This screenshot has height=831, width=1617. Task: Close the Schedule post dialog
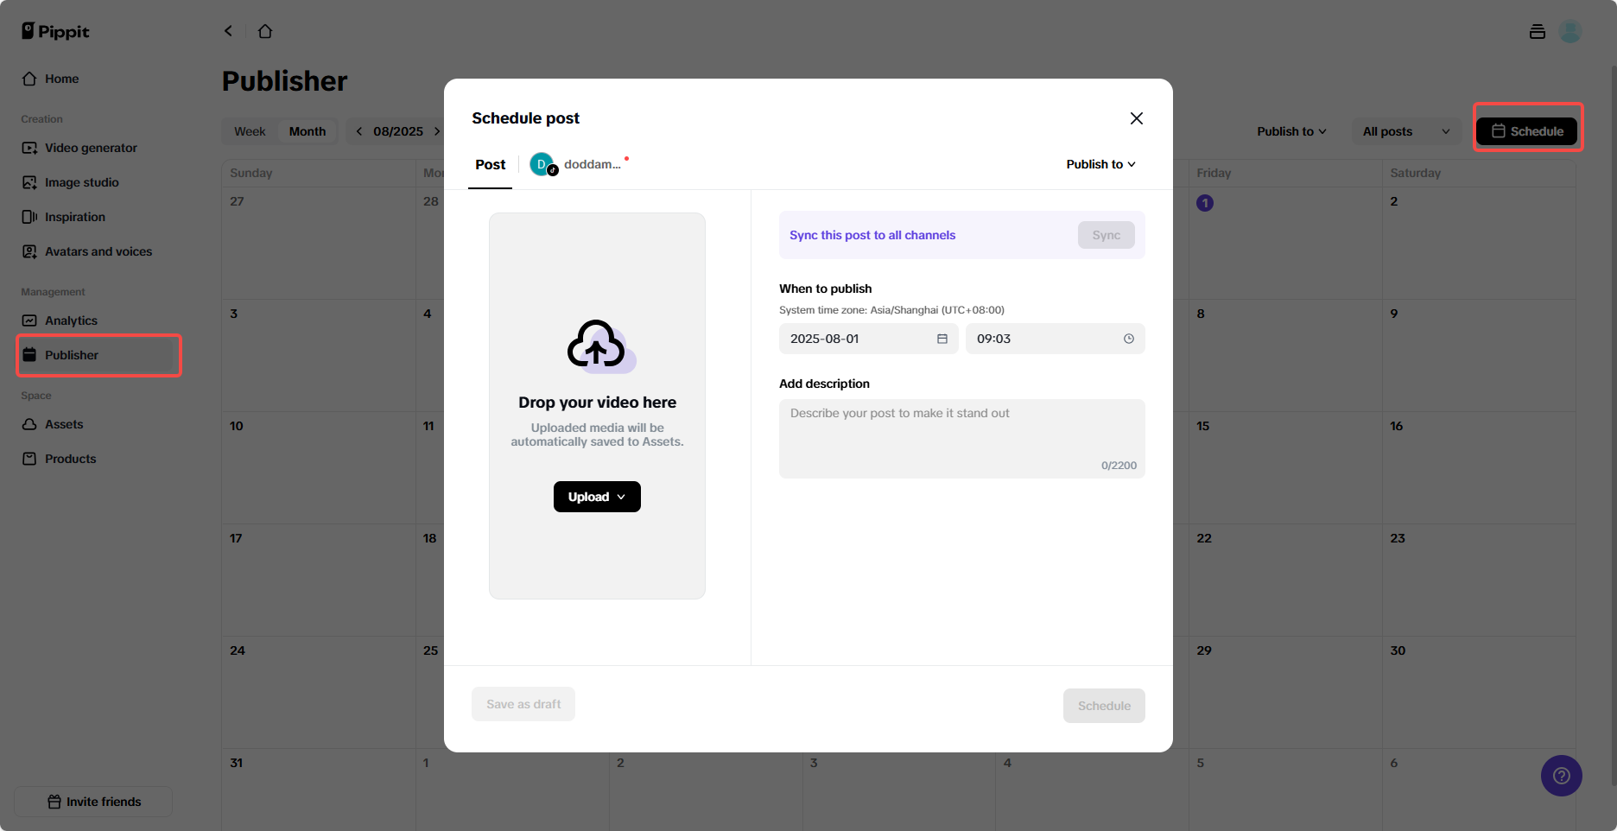pos(1137,118)
